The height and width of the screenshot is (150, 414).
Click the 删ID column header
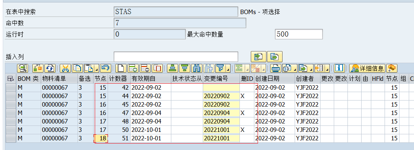click(247, 78)
